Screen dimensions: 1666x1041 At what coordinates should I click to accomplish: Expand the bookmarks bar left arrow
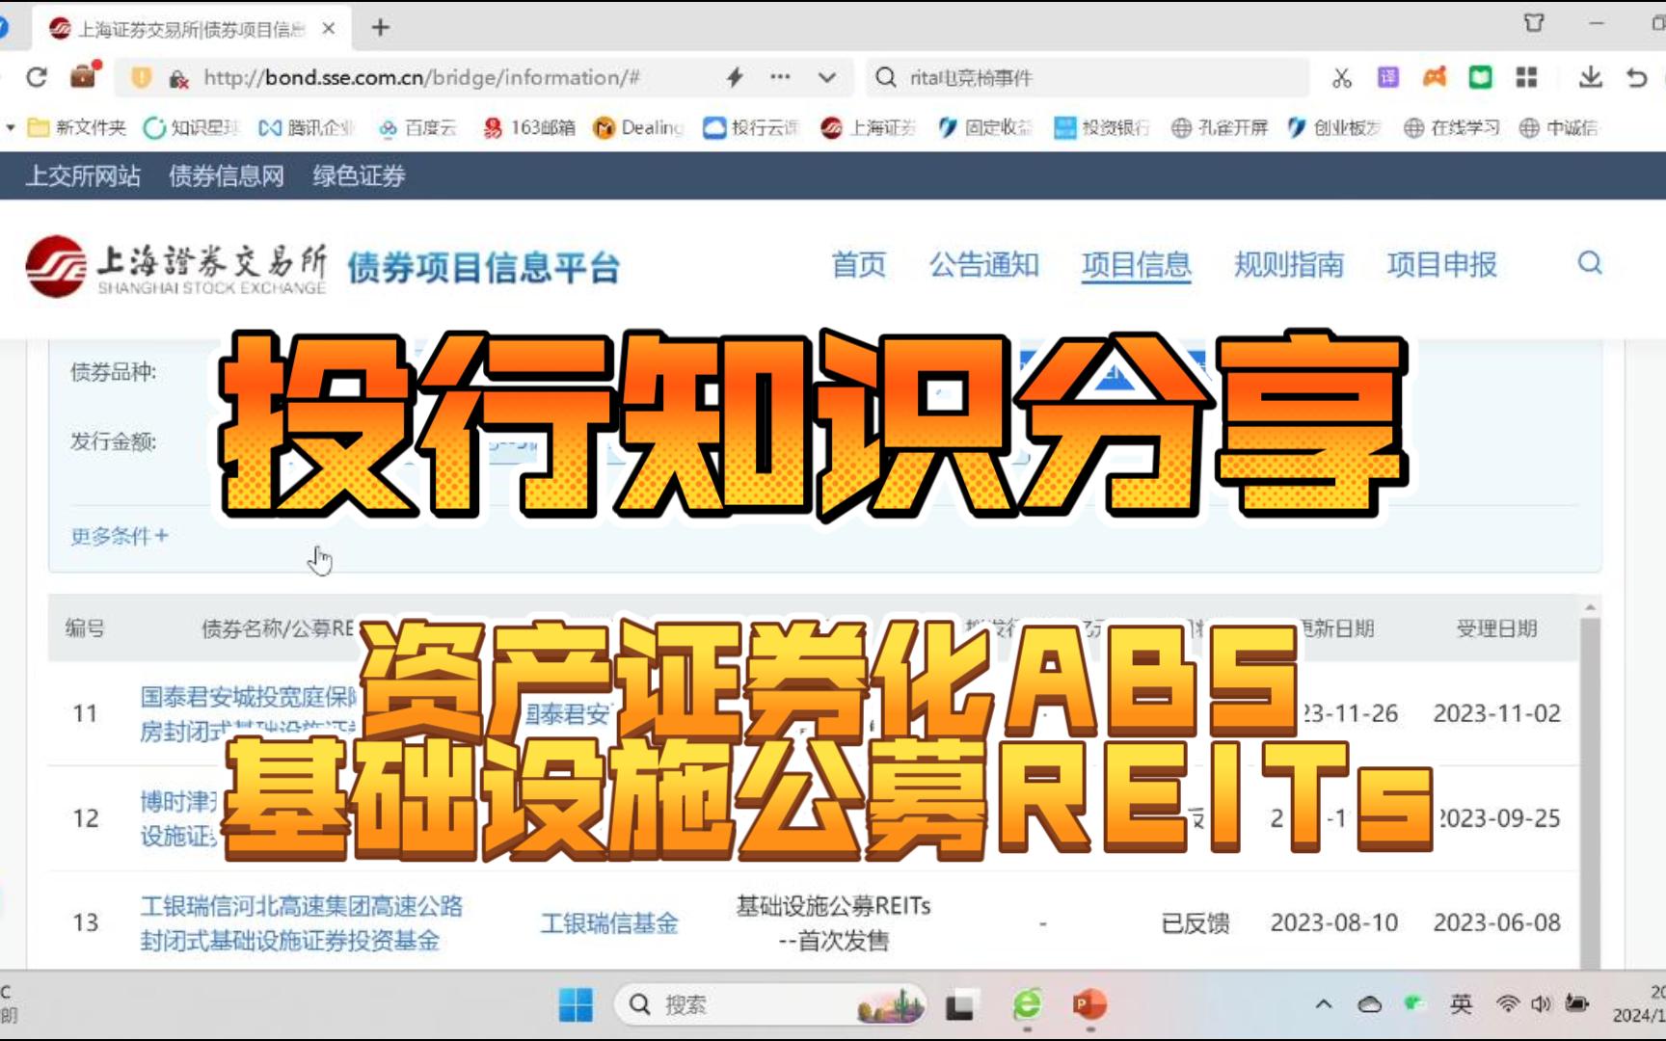pos(10,127)
